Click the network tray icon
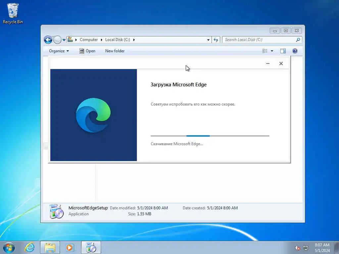339x254 pixels. (x=306, y=248)
